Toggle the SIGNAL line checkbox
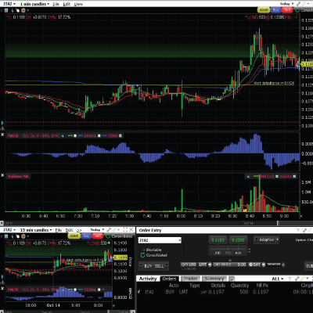 (99, 135)
